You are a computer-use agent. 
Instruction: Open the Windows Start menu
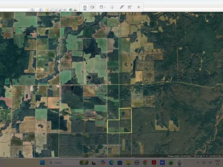[42, 163]
